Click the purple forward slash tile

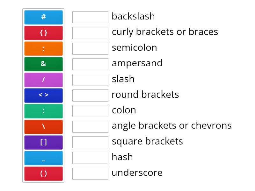click(43, 80)
